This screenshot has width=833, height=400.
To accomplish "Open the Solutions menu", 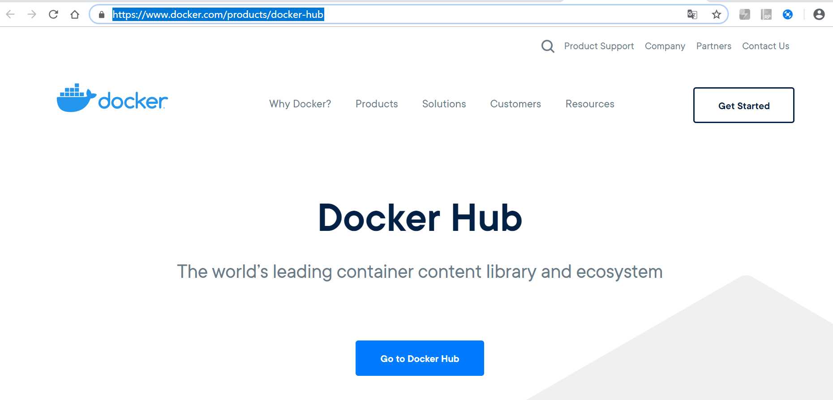I will pos(444,104).
